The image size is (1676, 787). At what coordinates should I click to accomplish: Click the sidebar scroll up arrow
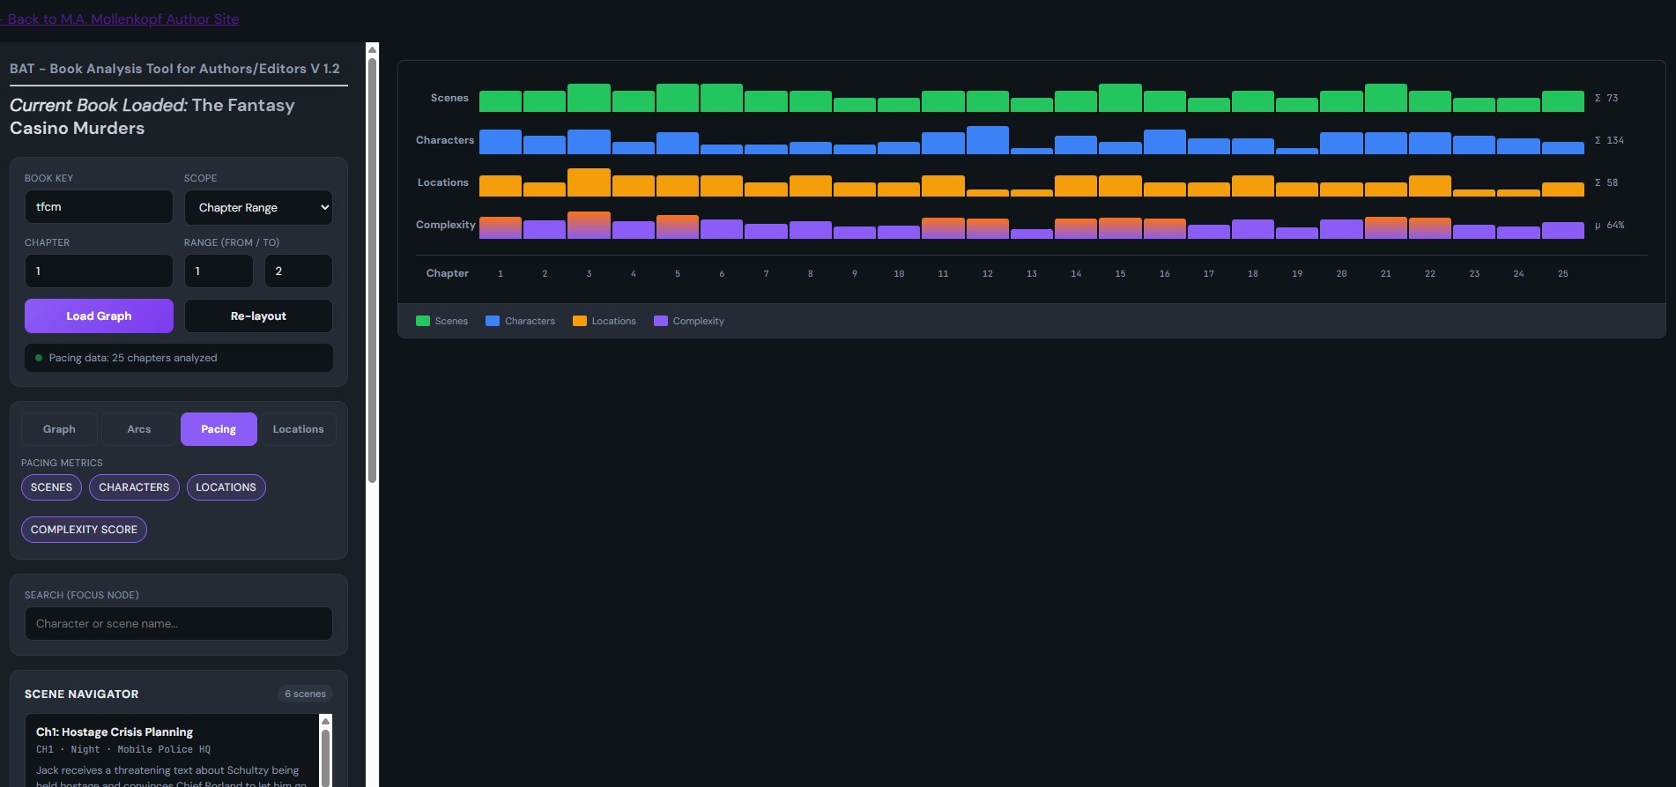point(372,49)
